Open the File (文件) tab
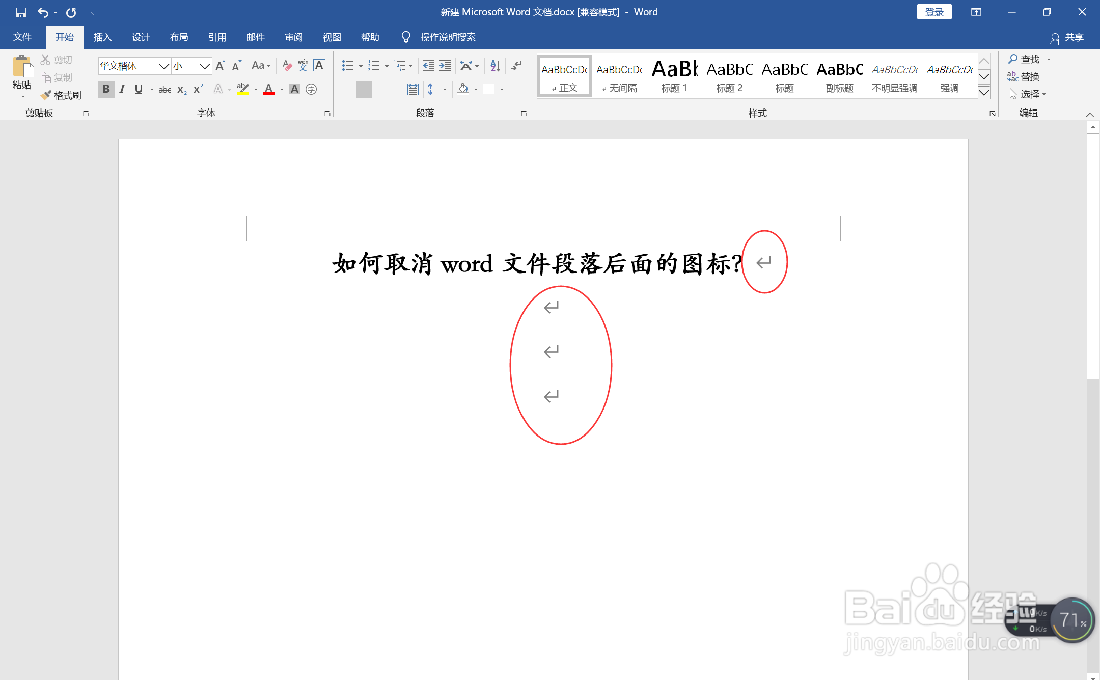Screen dimensions: 1100x680 coord(22,37)
